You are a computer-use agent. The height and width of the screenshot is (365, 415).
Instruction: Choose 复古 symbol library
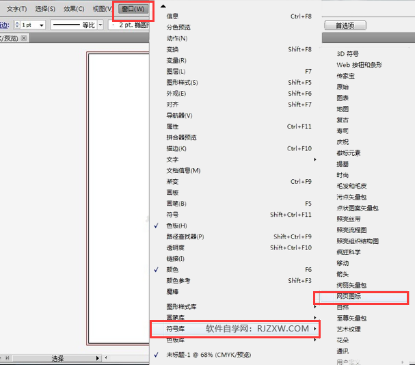[343, 120]
